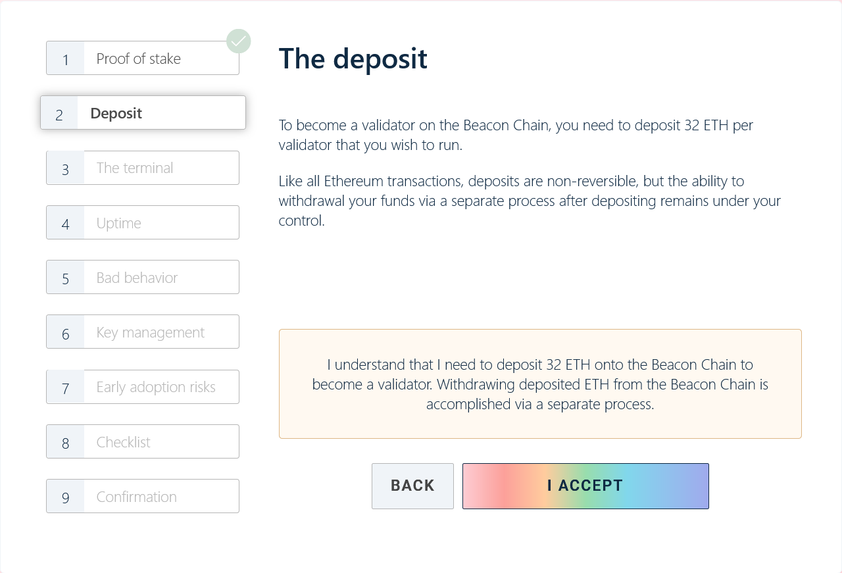Open the Uptime step

click(143, 223)
